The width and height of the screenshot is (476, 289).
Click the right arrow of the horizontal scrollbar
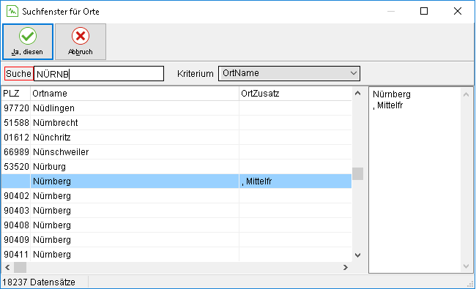tap(346, 268)
